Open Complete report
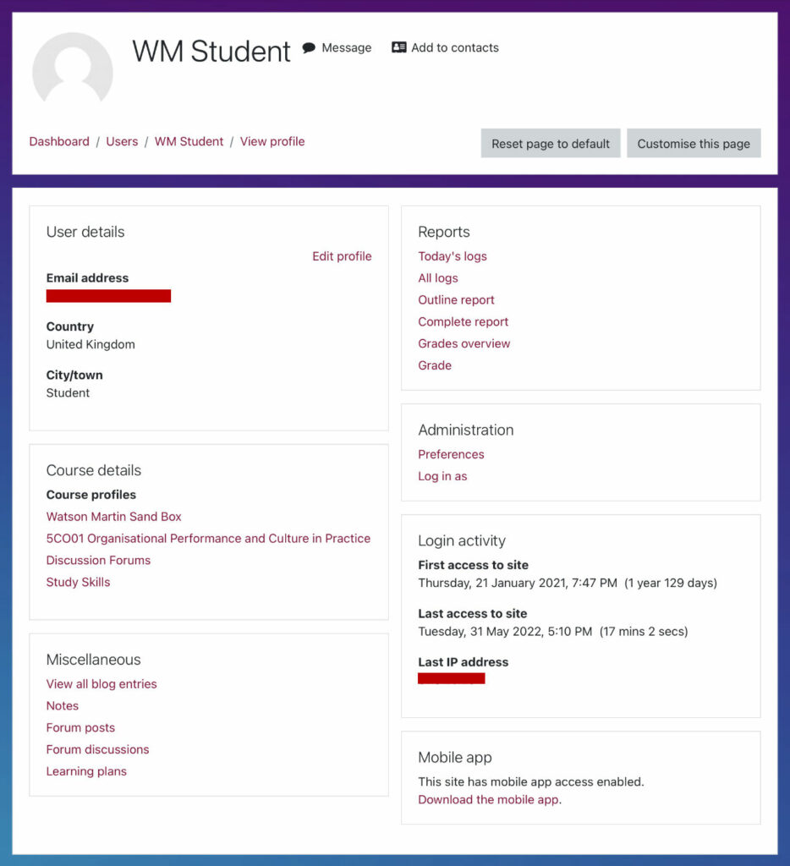This screenshot has height=866, width=790. click(x=463, y=321)
